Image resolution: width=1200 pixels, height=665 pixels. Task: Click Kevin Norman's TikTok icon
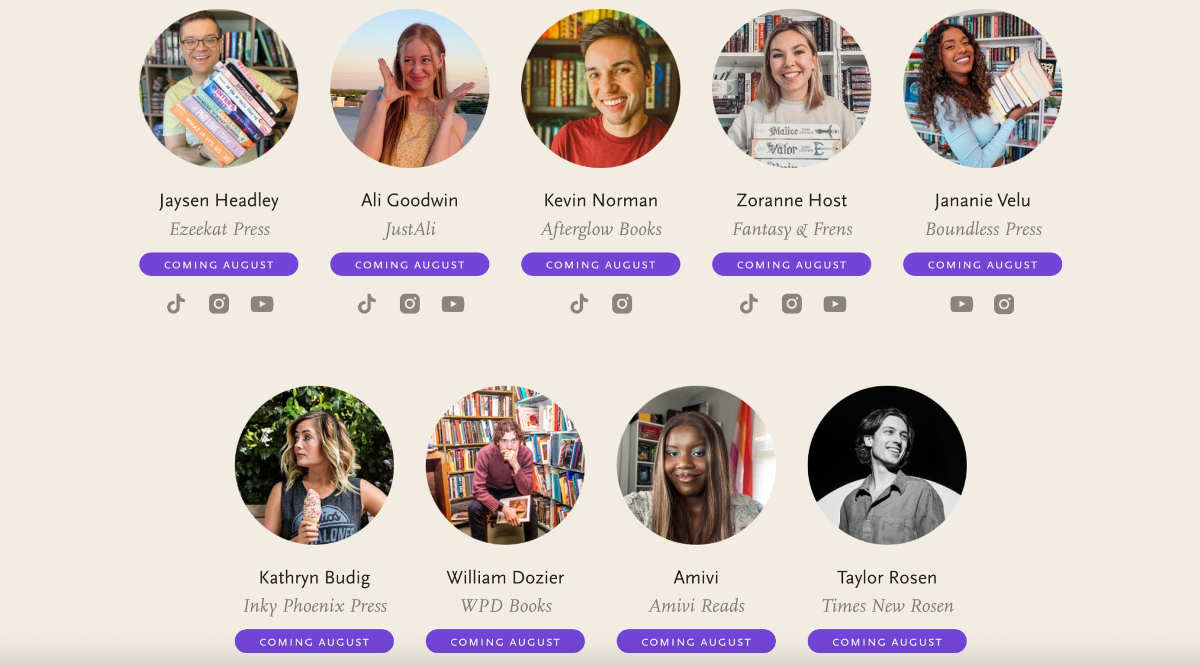click(579, 304)
